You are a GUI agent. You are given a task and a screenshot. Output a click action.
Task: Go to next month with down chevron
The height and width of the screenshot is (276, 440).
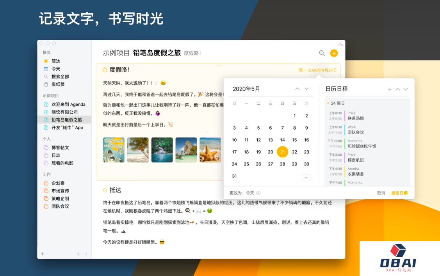(307, 89)
